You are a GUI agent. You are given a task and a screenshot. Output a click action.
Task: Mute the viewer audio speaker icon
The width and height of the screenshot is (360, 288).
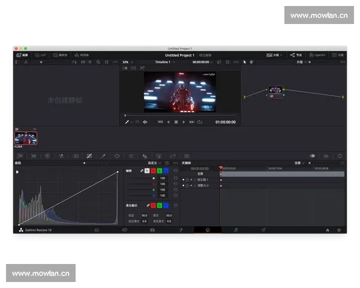coord(145,122)
